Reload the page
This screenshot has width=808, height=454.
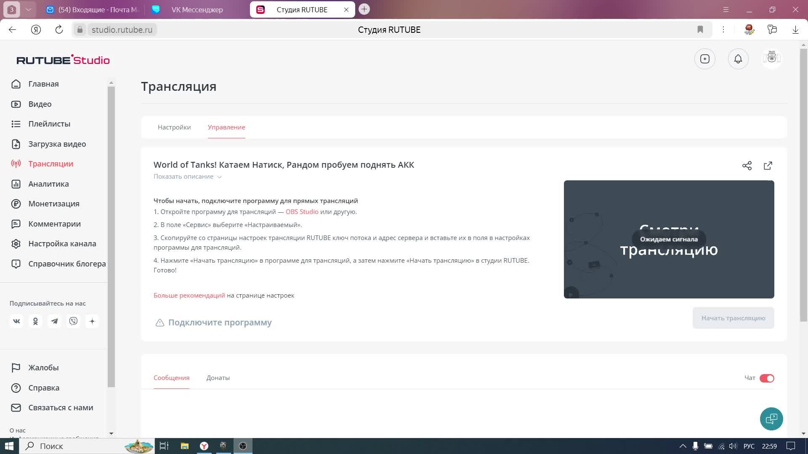[59, 29]
